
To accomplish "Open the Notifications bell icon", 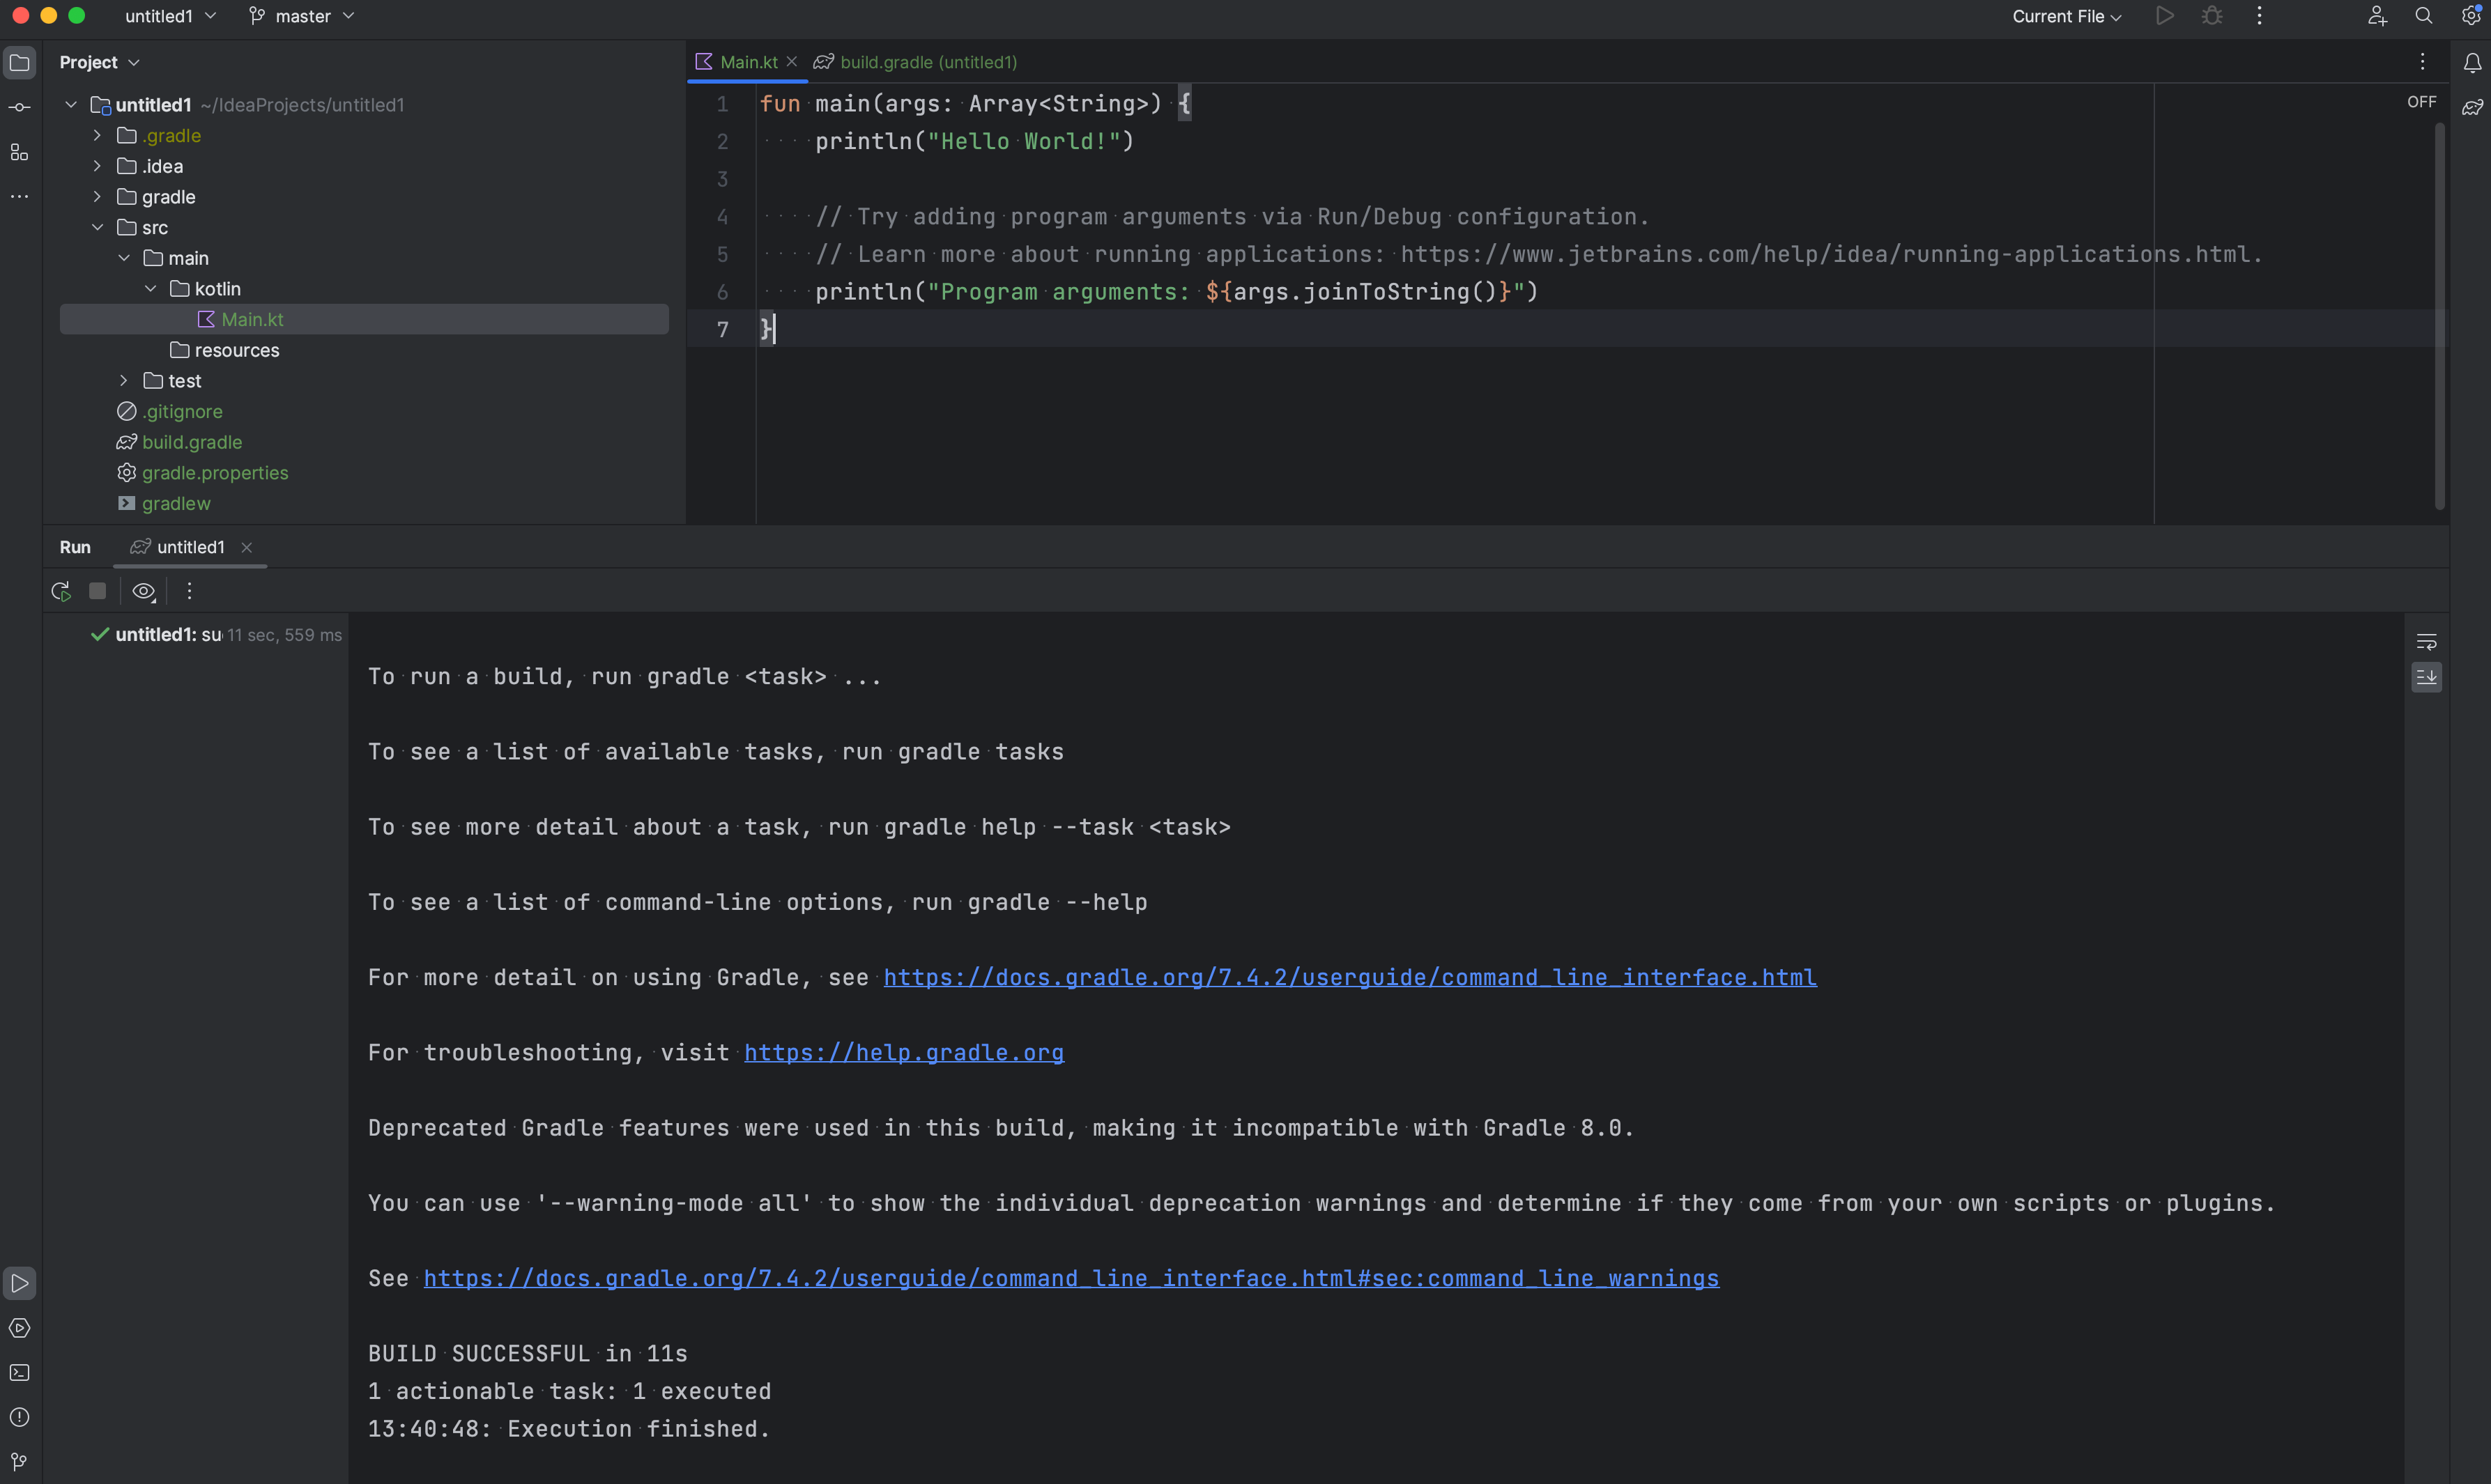I will 2472,63.
